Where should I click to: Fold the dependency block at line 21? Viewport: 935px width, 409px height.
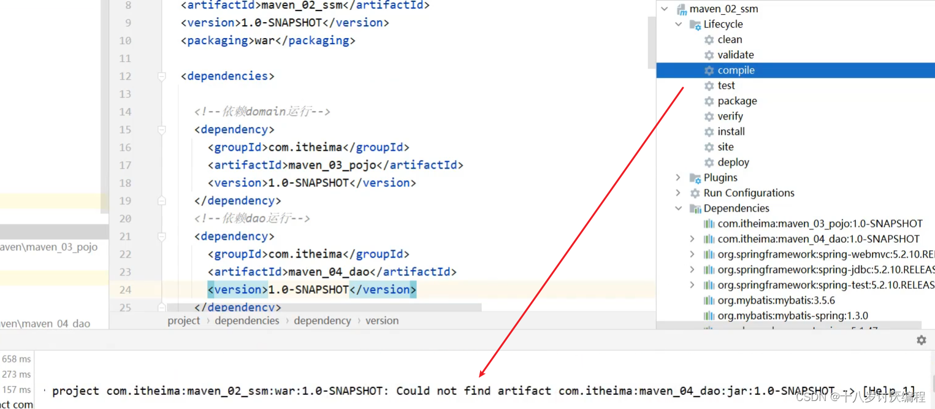(x=162, y=237)
